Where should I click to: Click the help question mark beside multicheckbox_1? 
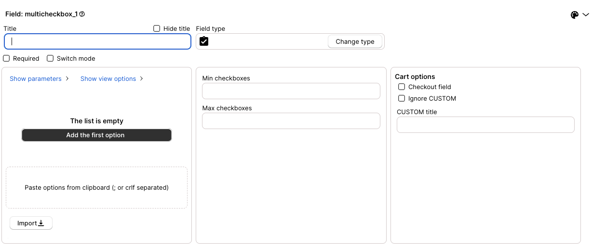coord(82,14)
